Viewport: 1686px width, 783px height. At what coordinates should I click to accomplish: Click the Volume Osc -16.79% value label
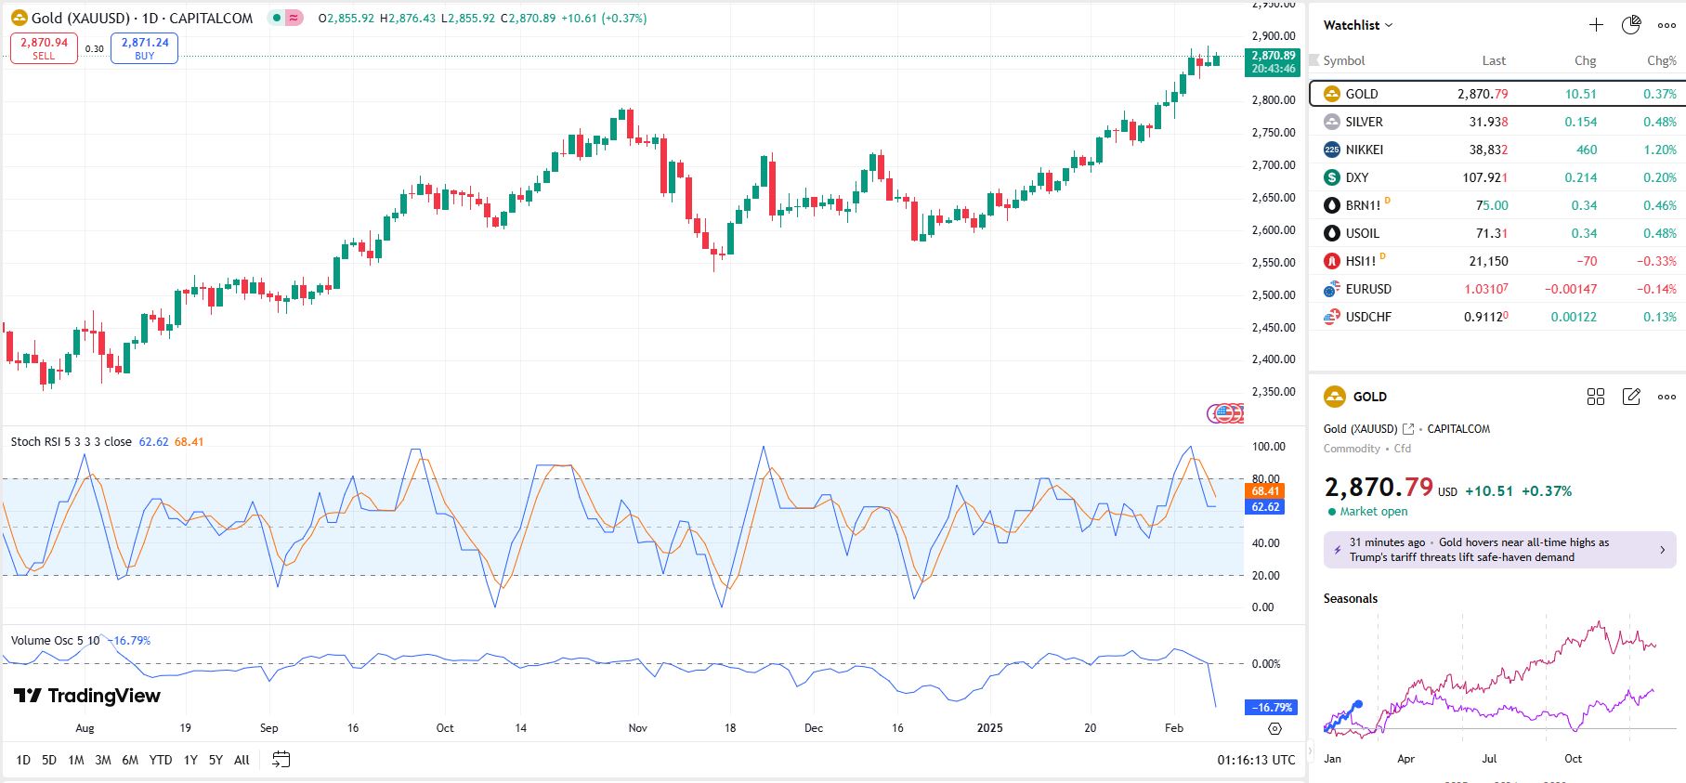tap(1270, 708)
